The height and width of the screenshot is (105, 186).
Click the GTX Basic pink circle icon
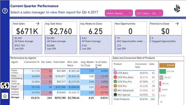115,73
